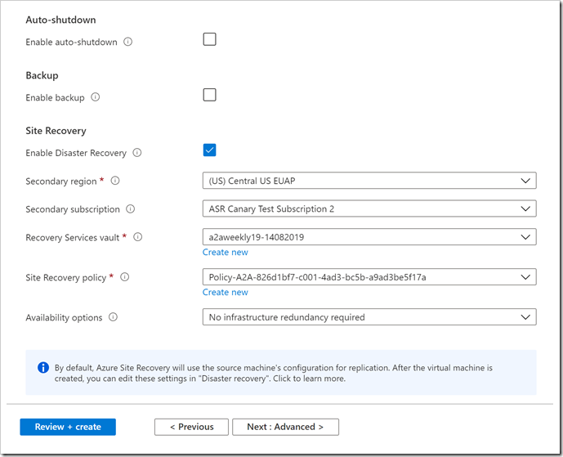Click info icon next to Secondary region
563x457 pixels.
click(x=115, y=181)
